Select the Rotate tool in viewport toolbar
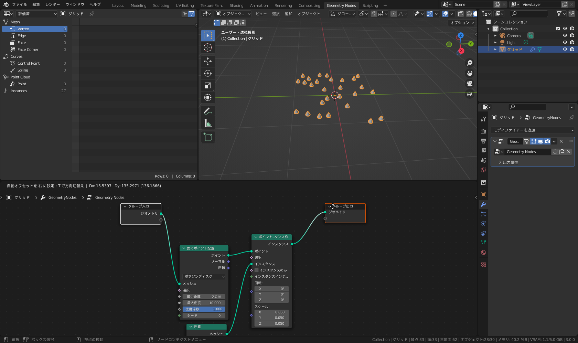The height and width of the screenshot is (343, 578). (208, 73)
